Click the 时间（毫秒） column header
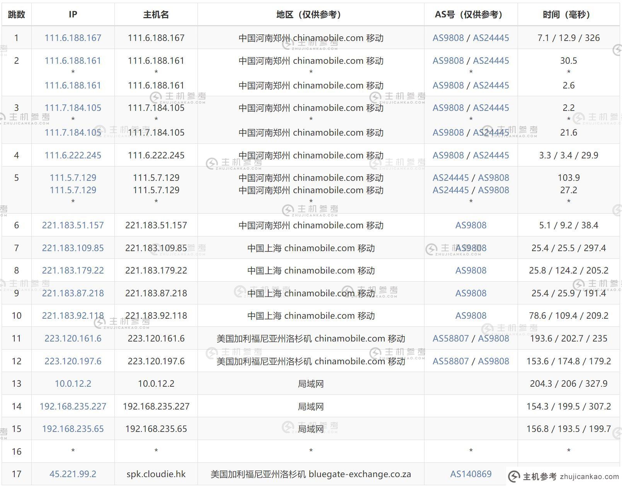This screenshot has height=486, width=622. pyautogui.click(x=569, y=14)
